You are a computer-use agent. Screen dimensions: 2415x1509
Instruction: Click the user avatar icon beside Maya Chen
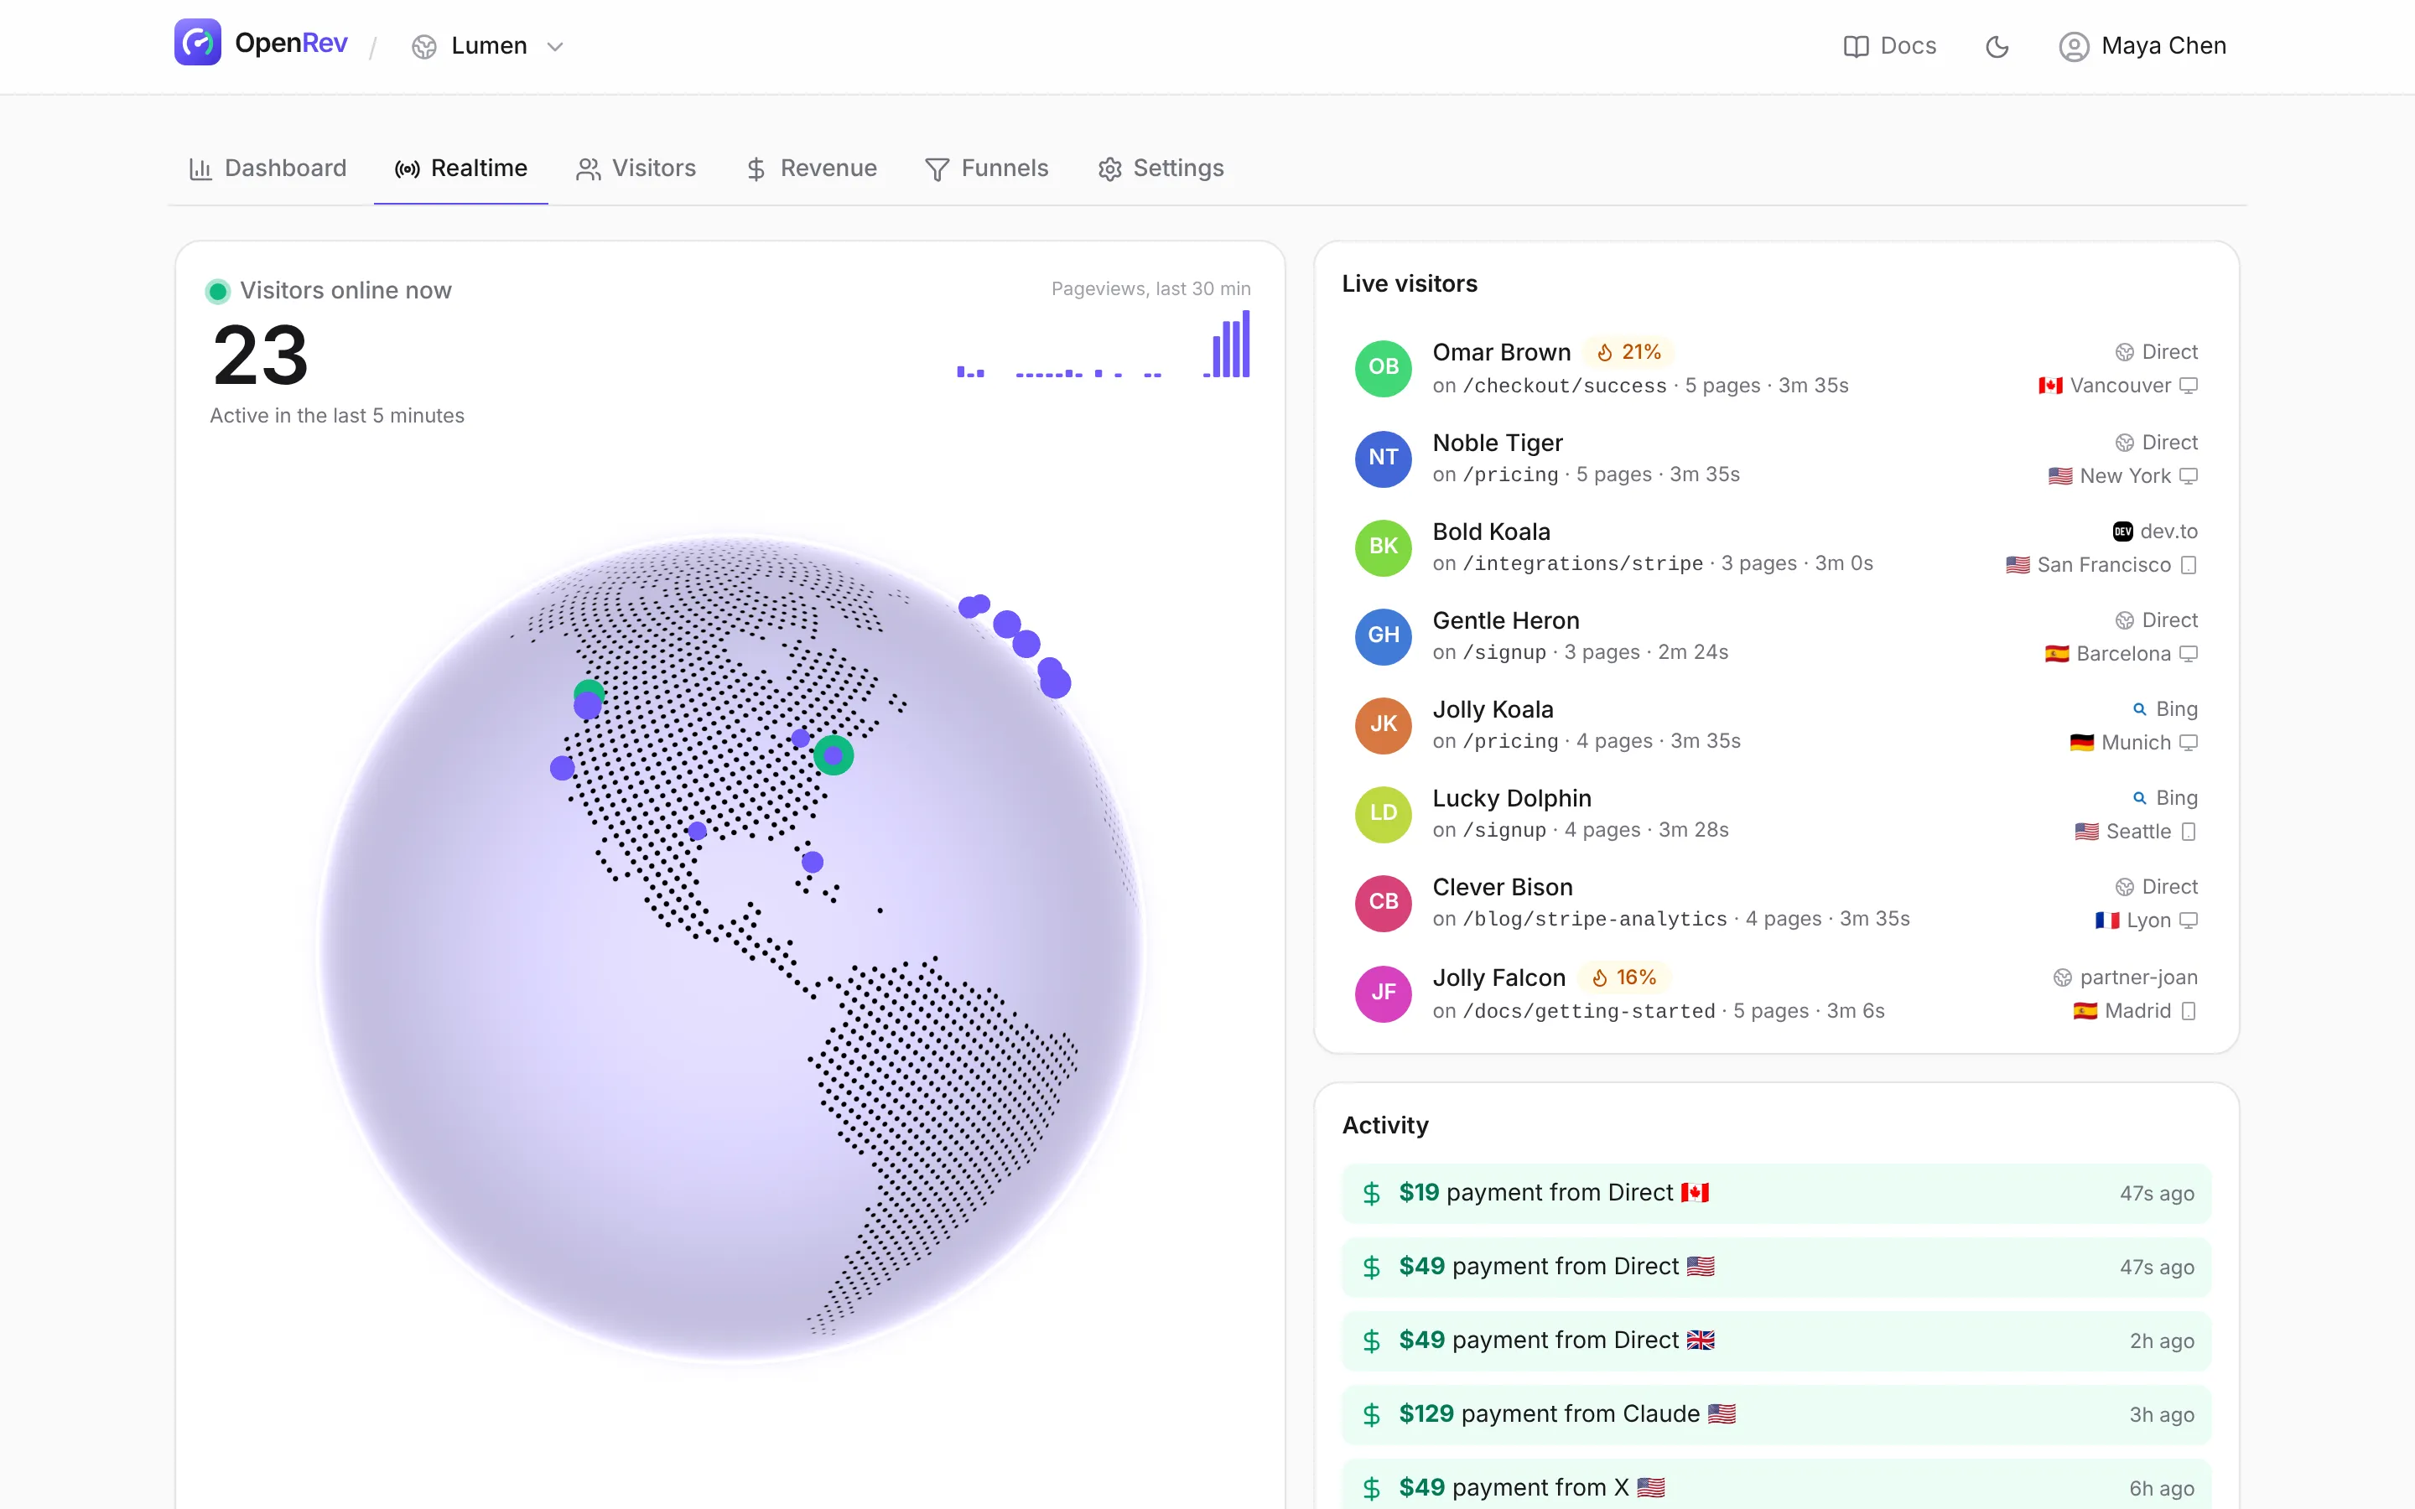coord(2074,46)
